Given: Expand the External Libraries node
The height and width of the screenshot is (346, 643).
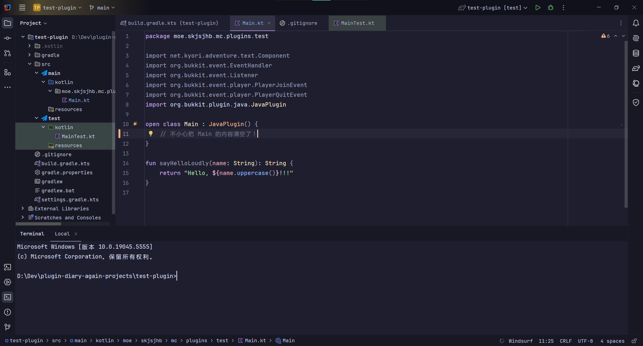Looking at the screenshot, I should tap(23, 208).
